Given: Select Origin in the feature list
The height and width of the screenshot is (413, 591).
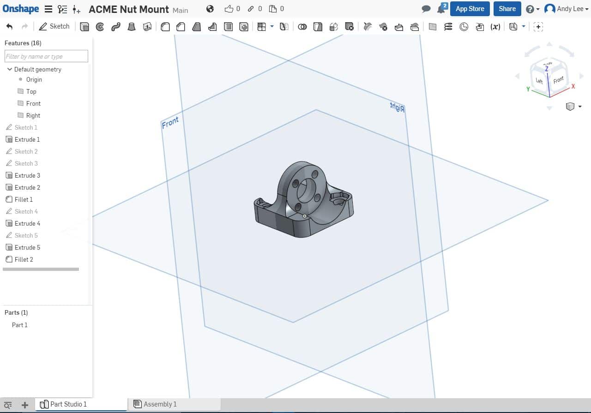Looking at the screenshot, I should coord(34,79).
